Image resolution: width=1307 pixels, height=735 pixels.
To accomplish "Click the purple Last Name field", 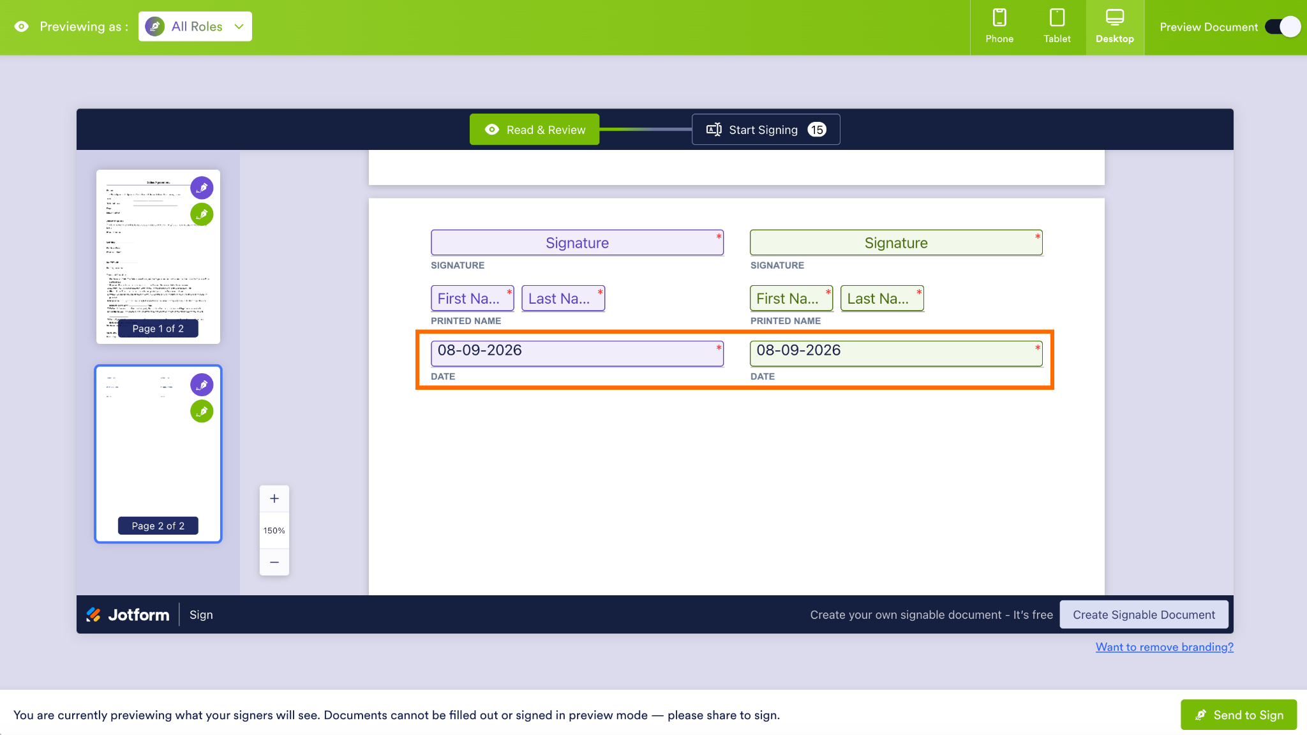I will coord(563,298).
